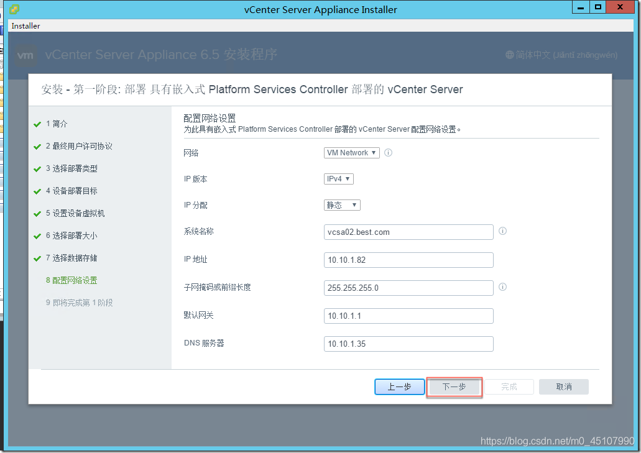Open the IPv4 IP version dropdown
Image resolution: width=641 pixels, height=453 pixels.
coord(338,179)
